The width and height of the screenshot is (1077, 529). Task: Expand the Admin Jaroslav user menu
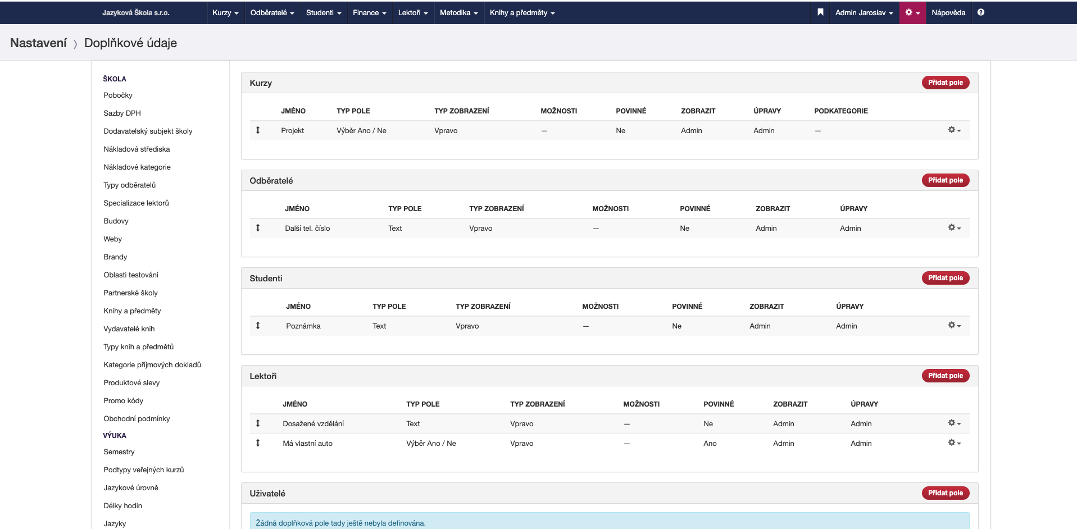[x=864, y=12]
